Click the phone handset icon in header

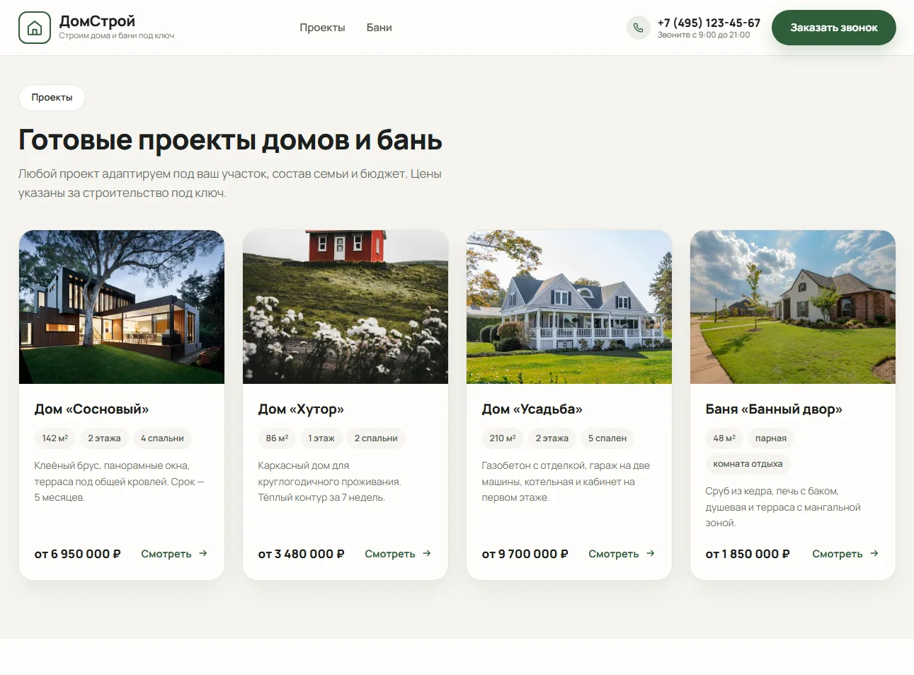[639, 28]
